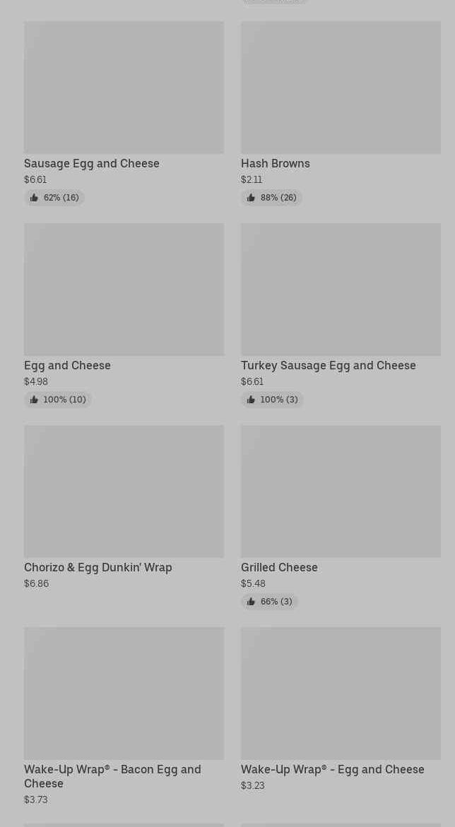Select the Chorizo & Egg Dunkin' Wrap title
Screen dimensions: 455x827
(x=98, y=567)
